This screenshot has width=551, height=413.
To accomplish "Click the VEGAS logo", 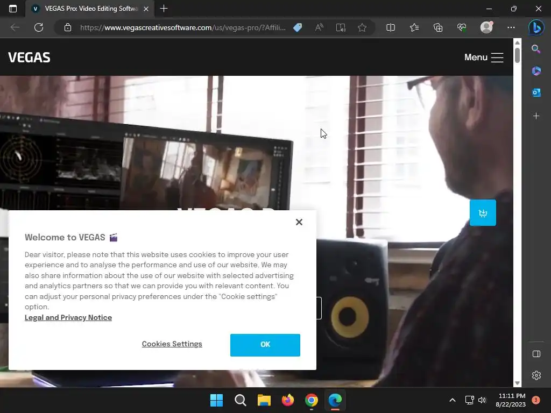I will point(29,57).
